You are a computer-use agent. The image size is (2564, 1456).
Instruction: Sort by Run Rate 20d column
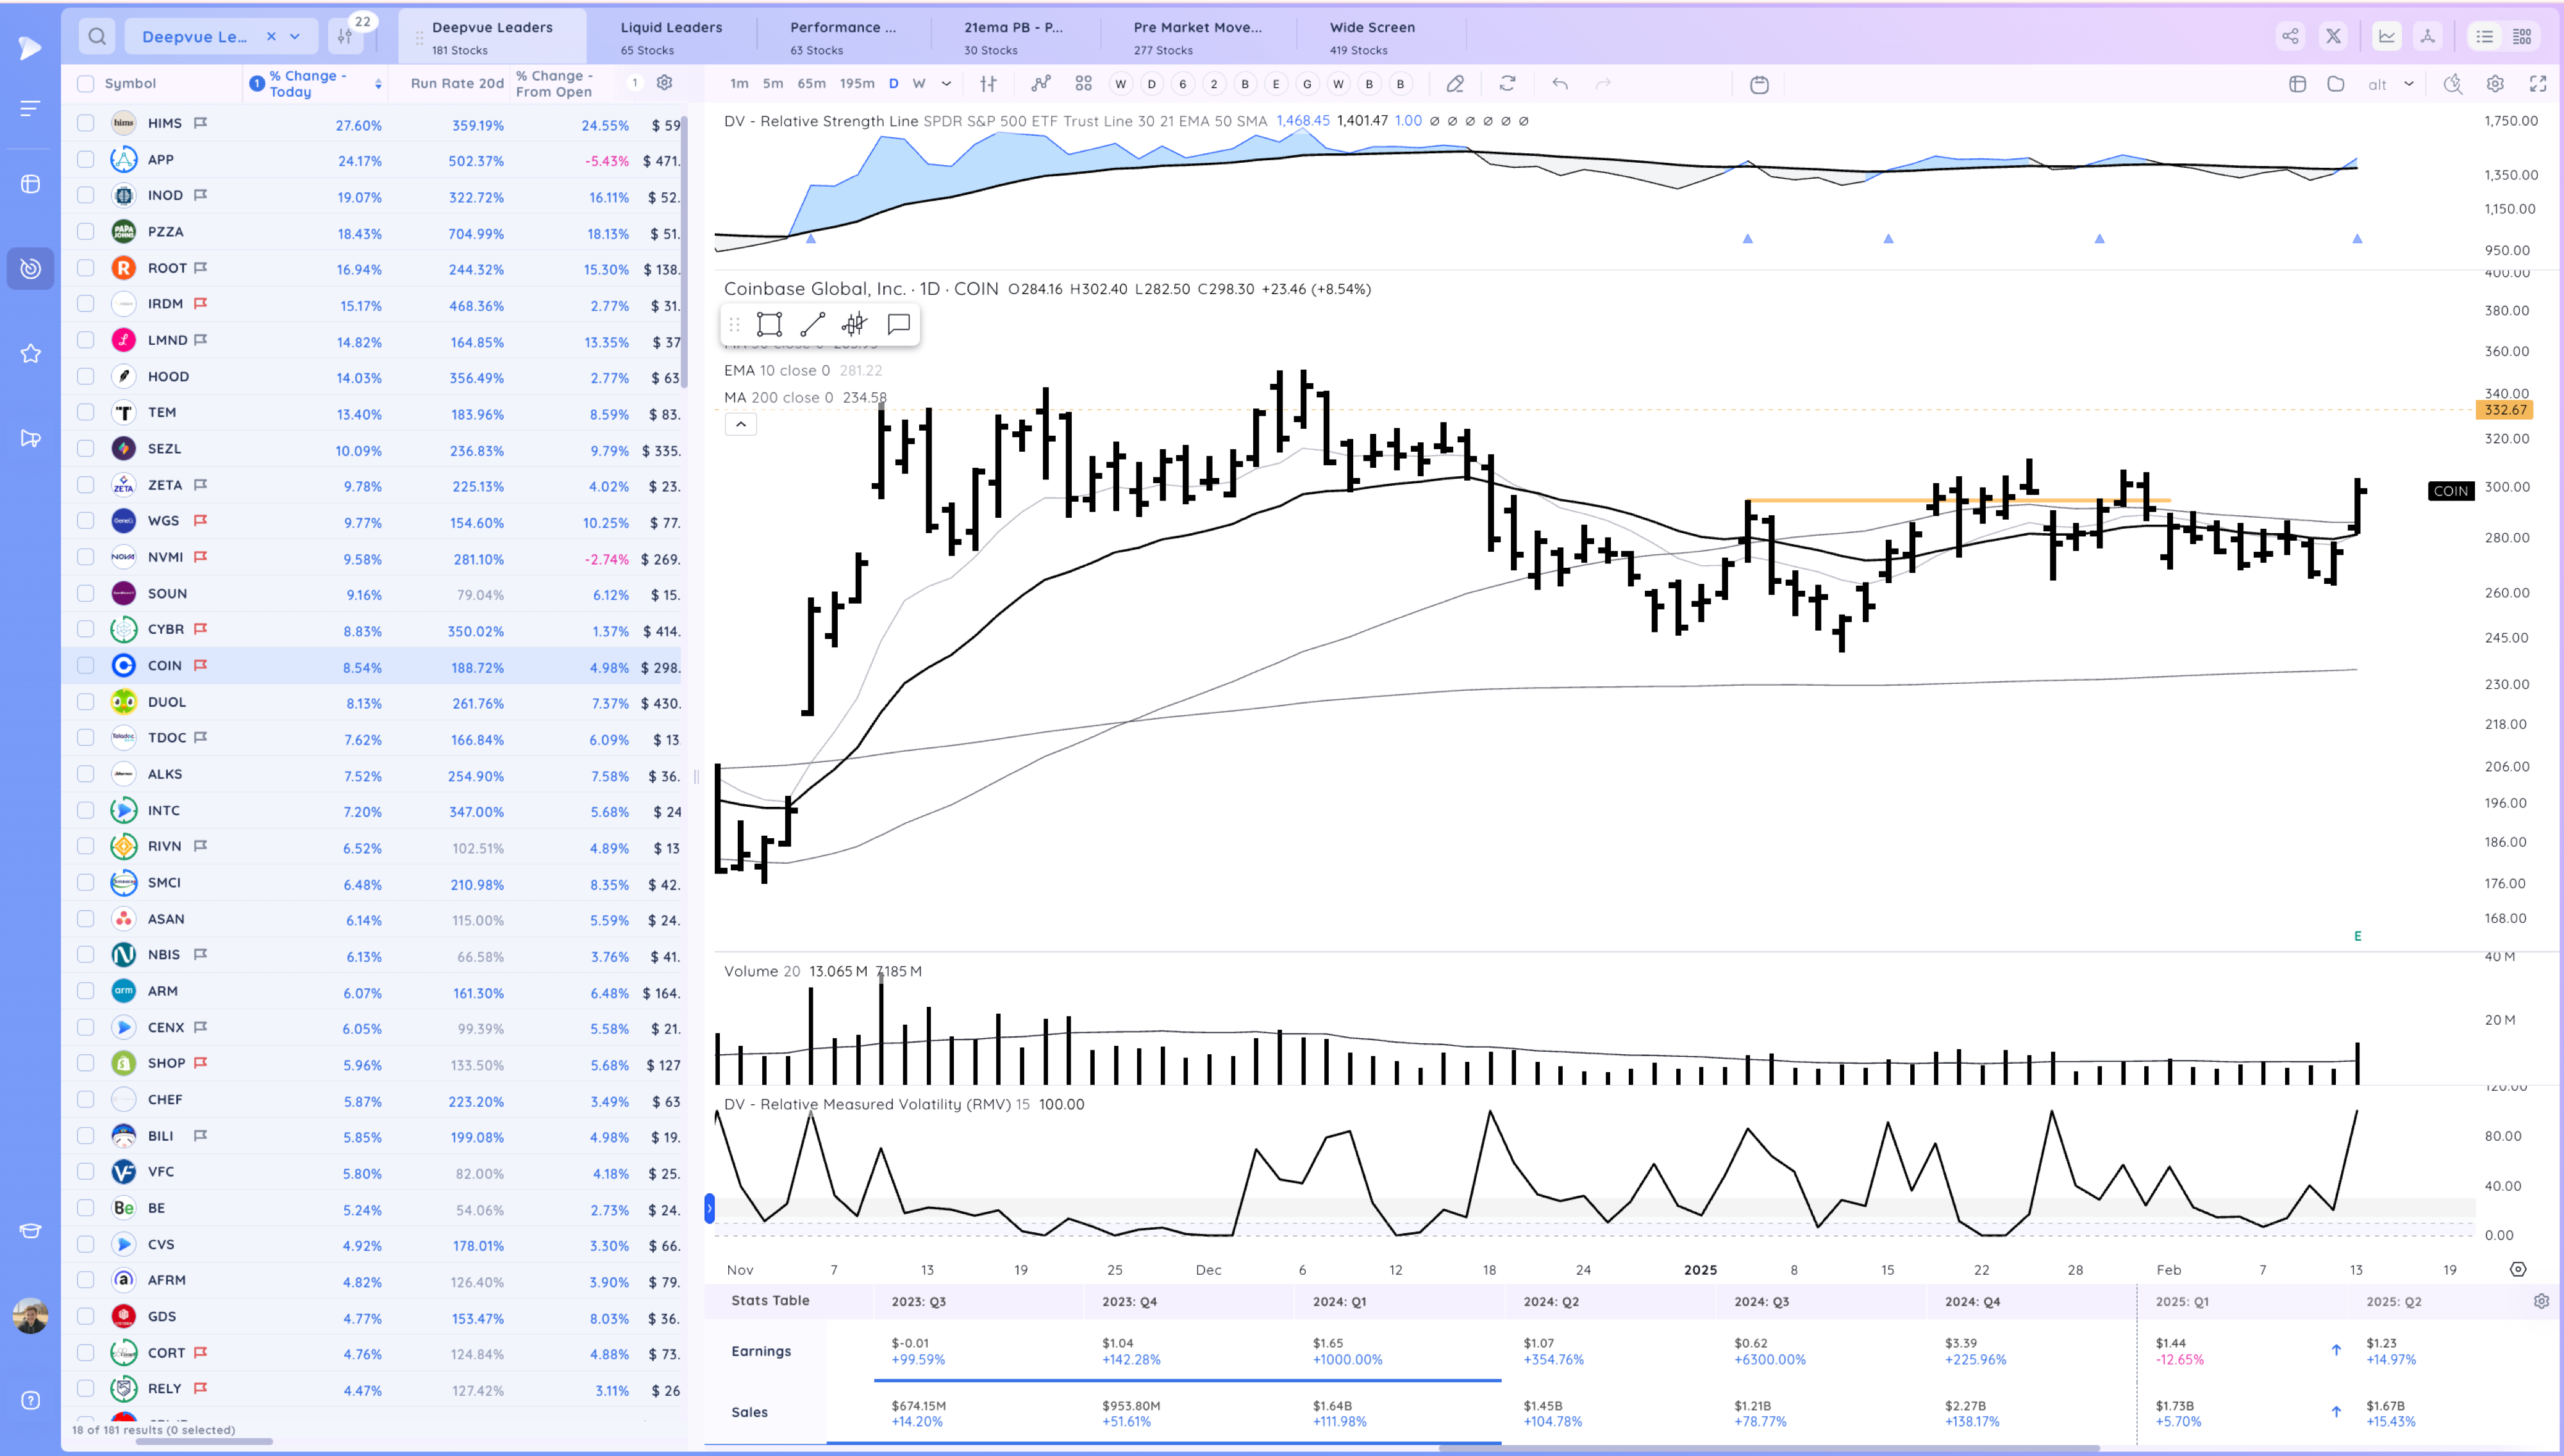456,84
